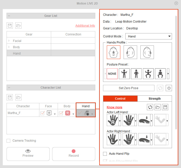Click previous posture presets left arrow
The width and height of the screenshot is (181, 168).
click(105, 74)
